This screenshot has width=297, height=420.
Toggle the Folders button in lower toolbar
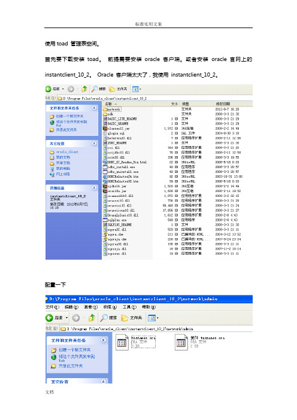coord(132,318)
